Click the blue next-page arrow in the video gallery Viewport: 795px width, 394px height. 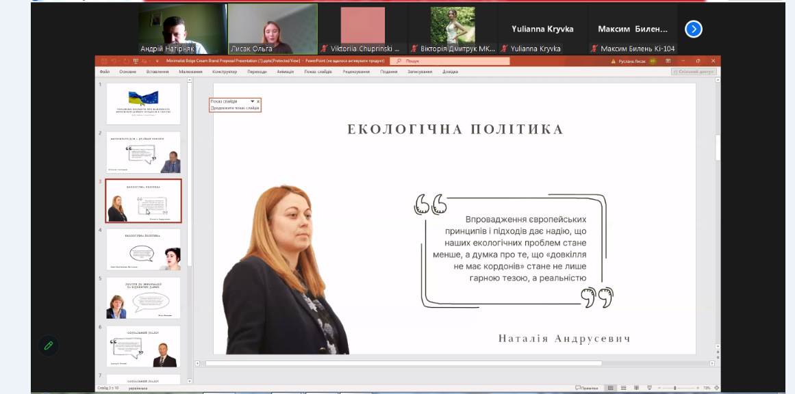click(x=694, y=29)
